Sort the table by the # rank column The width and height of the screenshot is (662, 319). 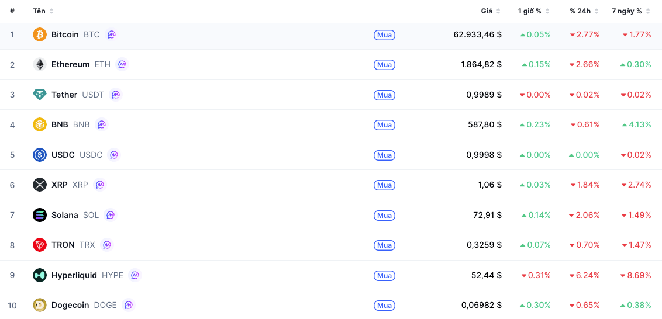point(12,11)
